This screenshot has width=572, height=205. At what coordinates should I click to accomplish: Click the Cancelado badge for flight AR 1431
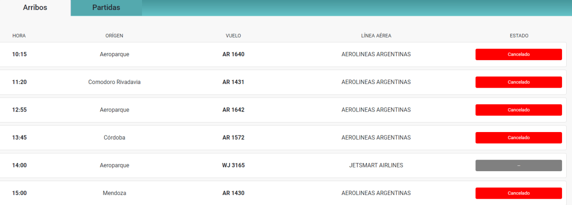[x=519, y=82]
